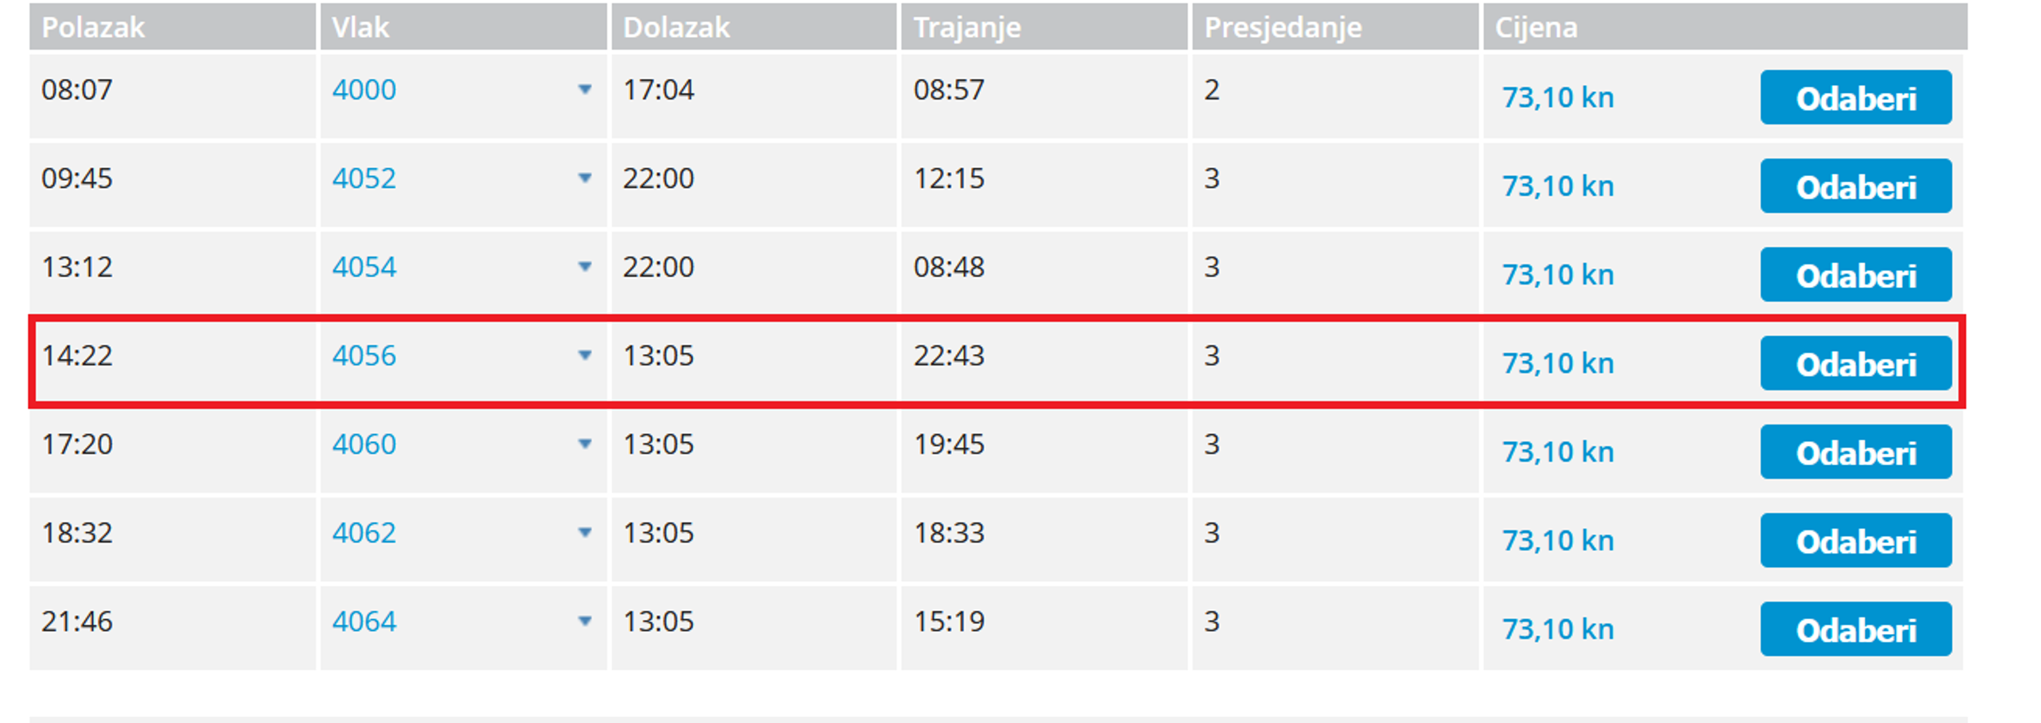Expand details arrow for train 4000
The image size is (2041, 723).
tap(584, 90)
